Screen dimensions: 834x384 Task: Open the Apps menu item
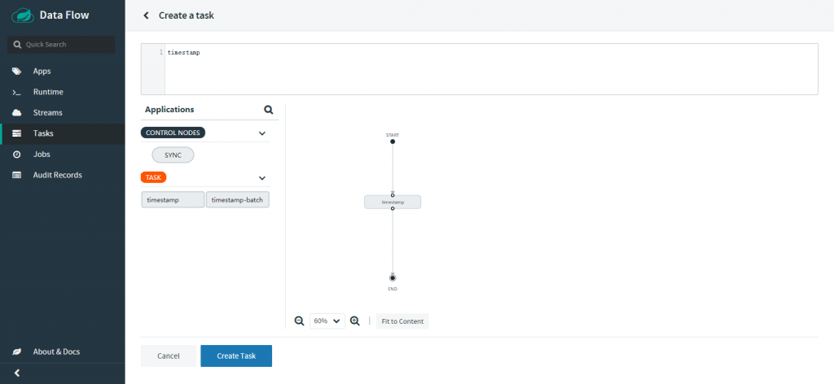(42, 71)
